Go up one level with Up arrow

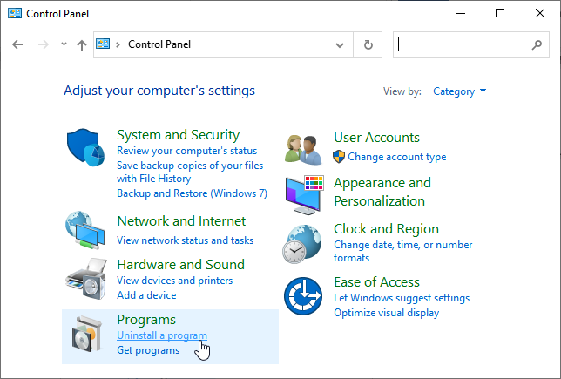82,44
